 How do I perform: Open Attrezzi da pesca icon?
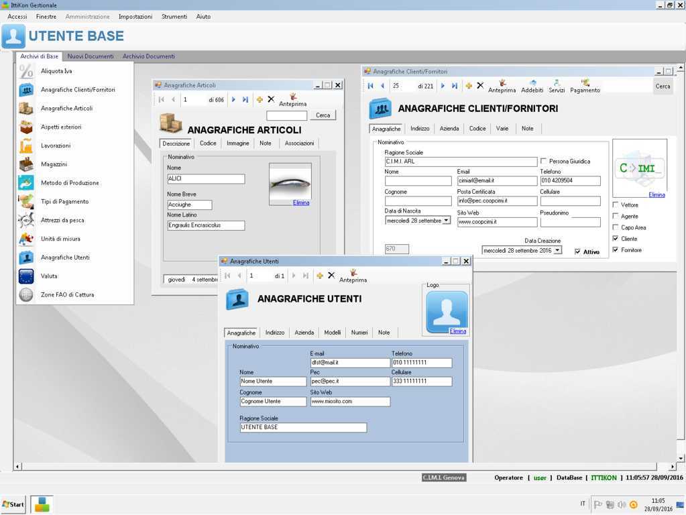(26, 220)
